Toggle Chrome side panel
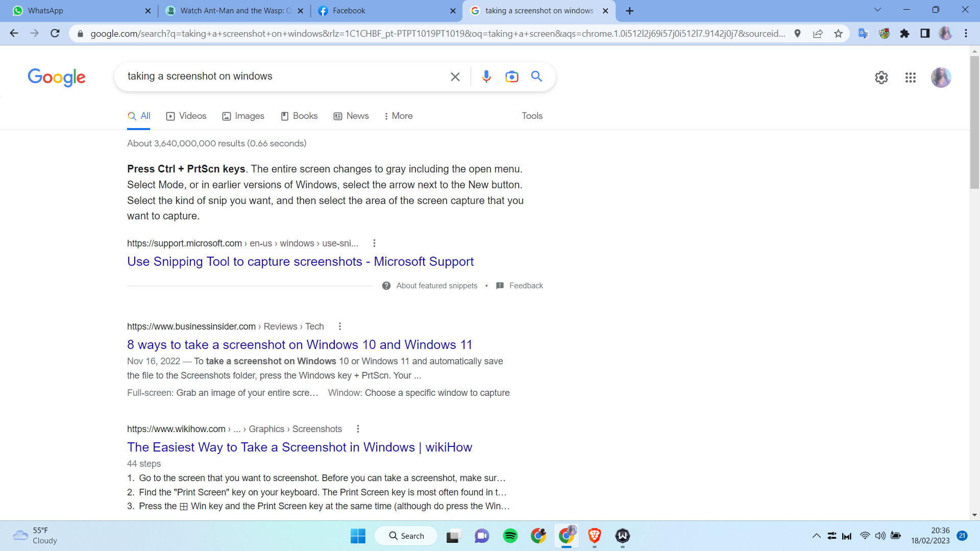Viewport: 980px width, 551px height. 924,34
